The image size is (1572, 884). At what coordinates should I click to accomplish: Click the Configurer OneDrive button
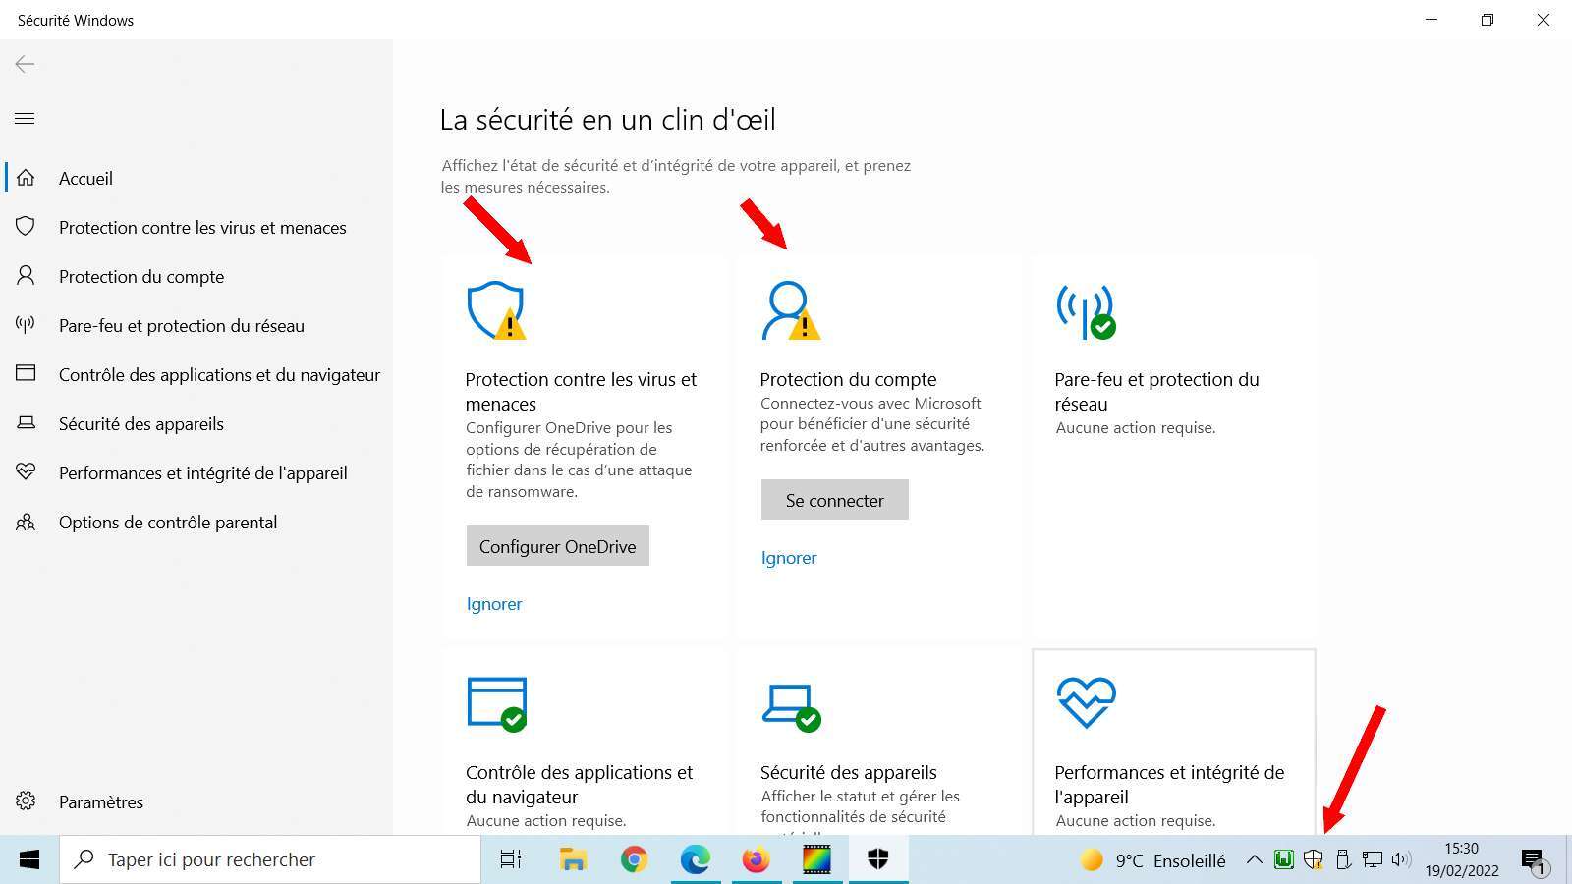pos(557,546)
